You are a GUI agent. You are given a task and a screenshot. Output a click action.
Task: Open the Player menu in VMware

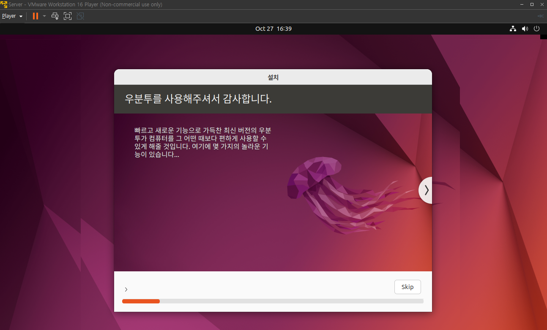(12, 16)
